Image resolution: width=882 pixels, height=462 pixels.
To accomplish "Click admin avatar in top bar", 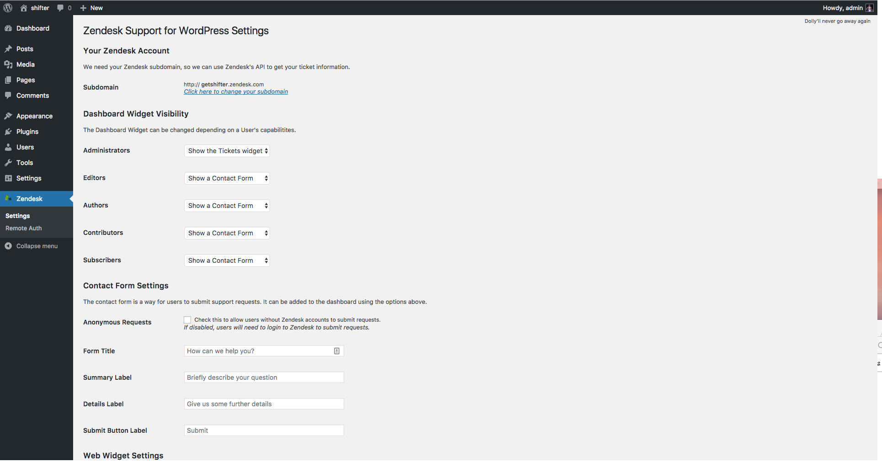I will click(869, 8).
